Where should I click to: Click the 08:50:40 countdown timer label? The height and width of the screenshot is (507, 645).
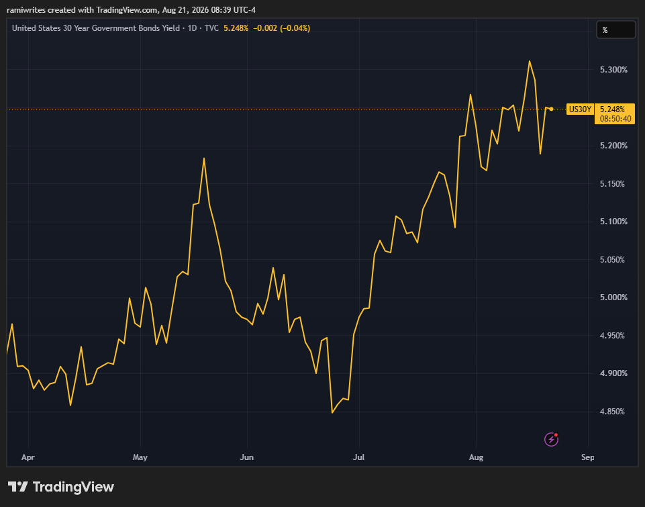click(615, 119)
